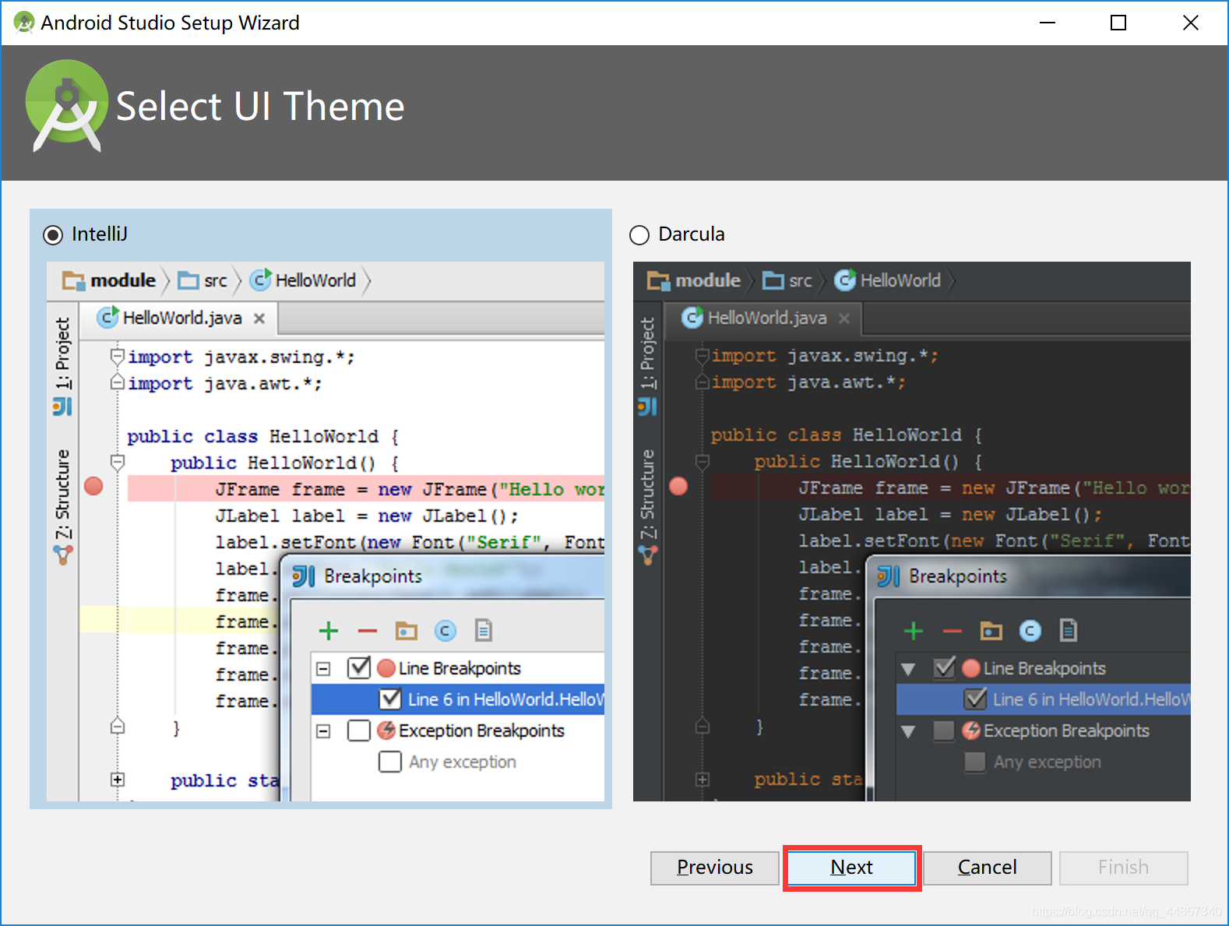This screenshot has width=1229, height=926.
Task: Click src folder icon in IntelliJ breadcrumb
Action: coord(188,280)
